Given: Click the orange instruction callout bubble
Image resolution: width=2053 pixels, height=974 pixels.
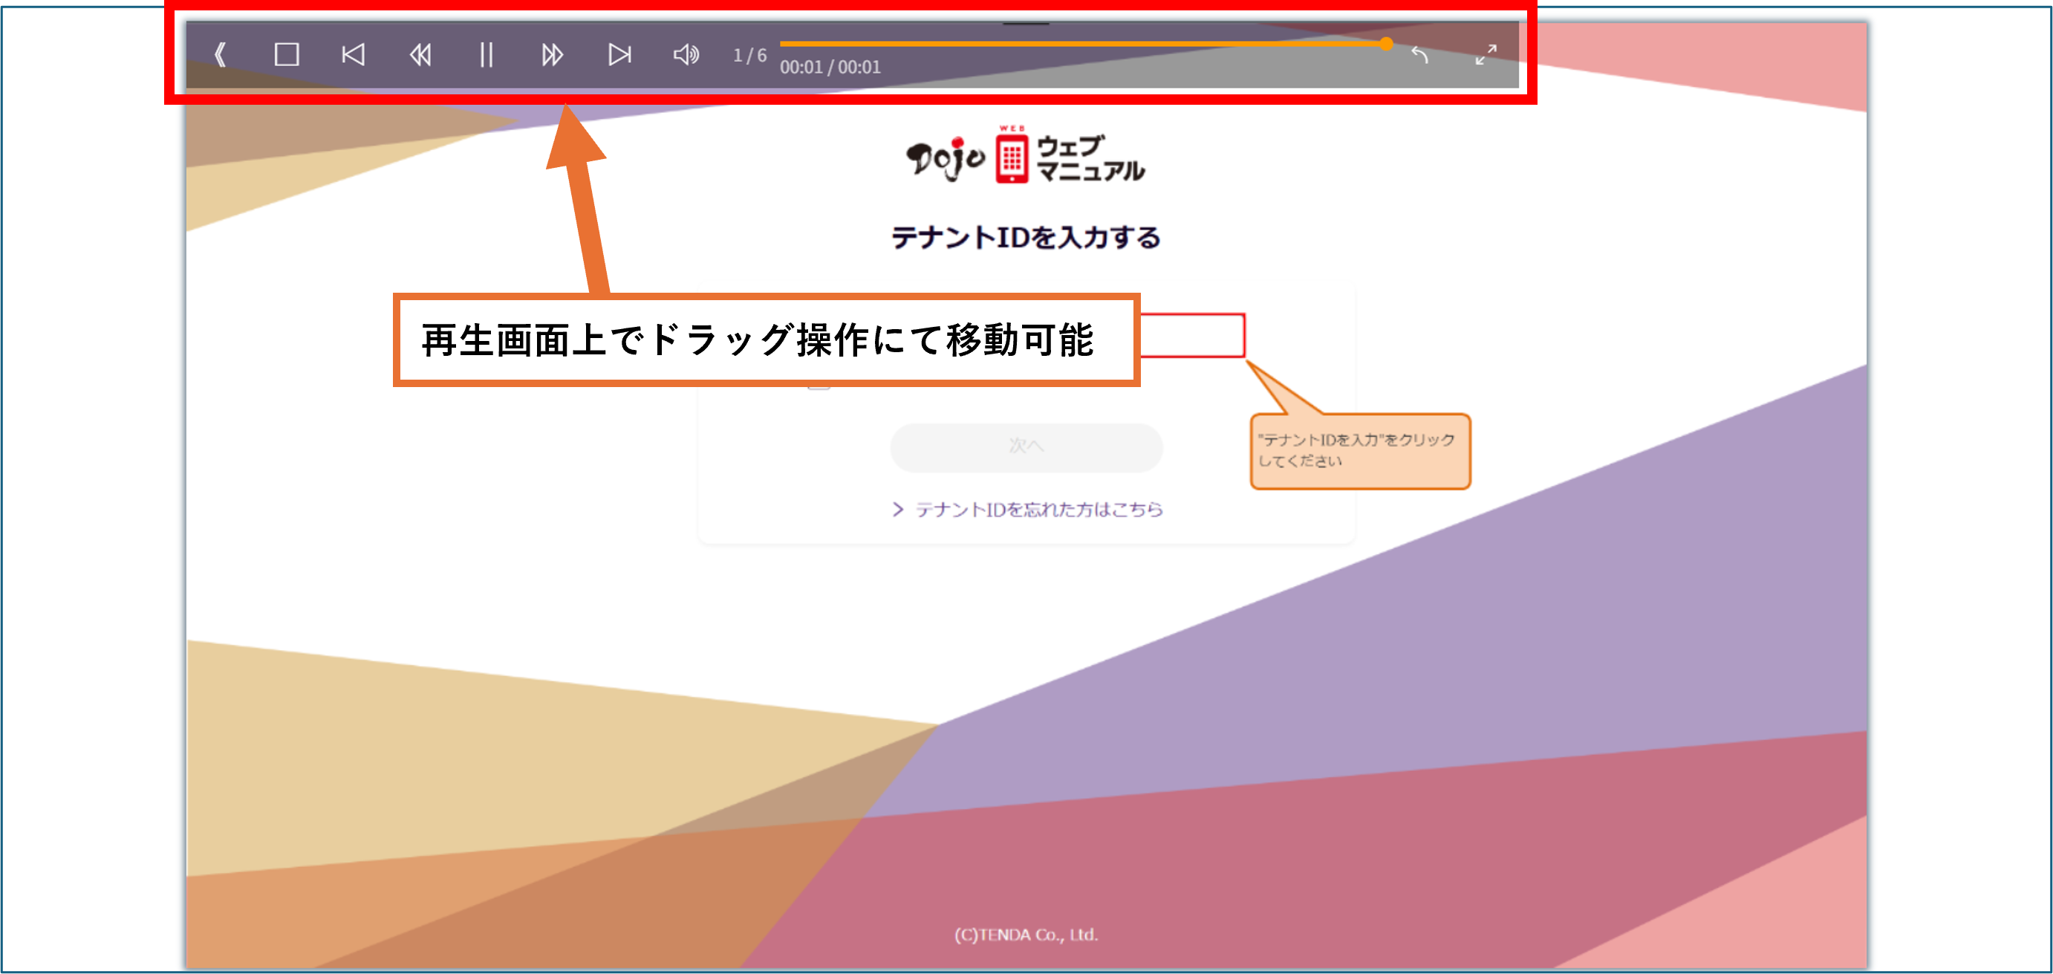Looking at the screenshot, I should (1360, 451).
